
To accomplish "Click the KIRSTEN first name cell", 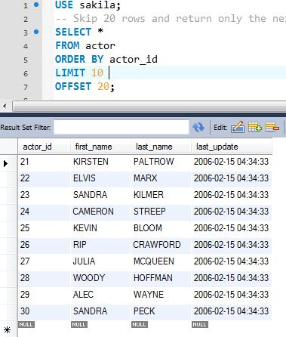I will tap(100, 162).
